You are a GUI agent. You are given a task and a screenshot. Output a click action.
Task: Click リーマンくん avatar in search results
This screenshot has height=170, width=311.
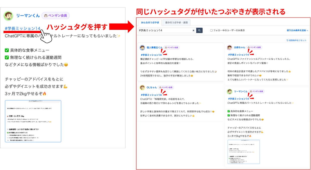click(x=230, y=92)
